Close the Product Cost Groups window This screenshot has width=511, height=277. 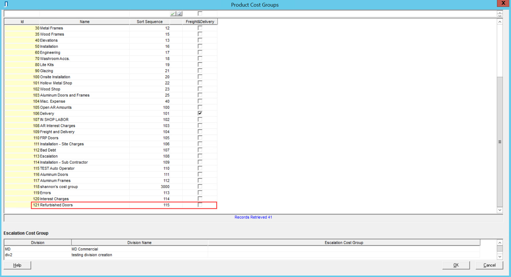click(503, 3)
